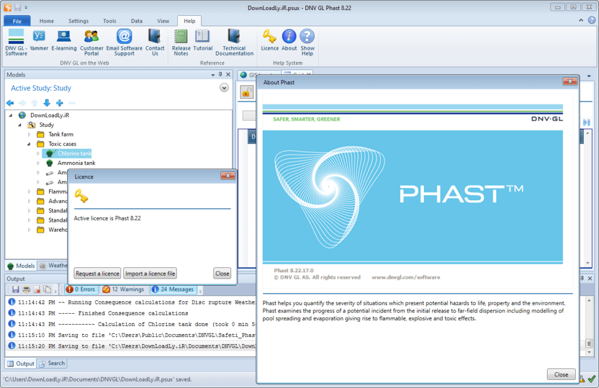Viewport: 599px width, 388px height.
Task: Move item down with the blue down arrow
Action: [x=47, y=103]
